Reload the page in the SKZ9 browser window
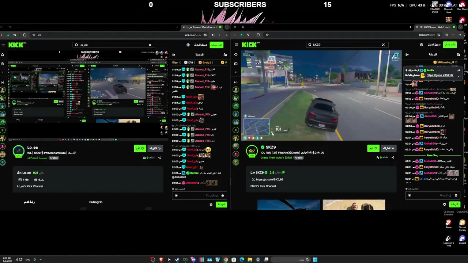The width and height of the screenshot is (468, 263). [x=446, y=35]
